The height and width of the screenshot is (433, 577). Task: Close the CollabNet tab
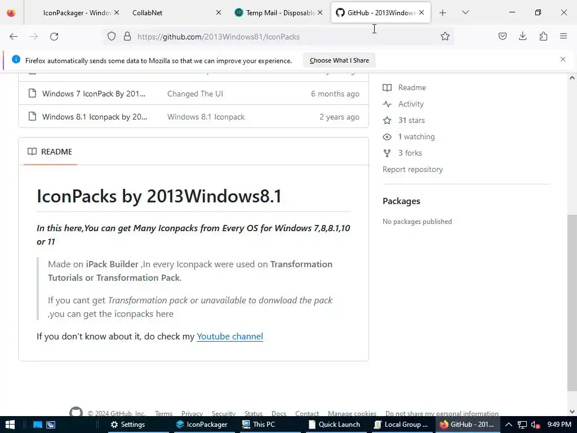click(x=218, y=13)
